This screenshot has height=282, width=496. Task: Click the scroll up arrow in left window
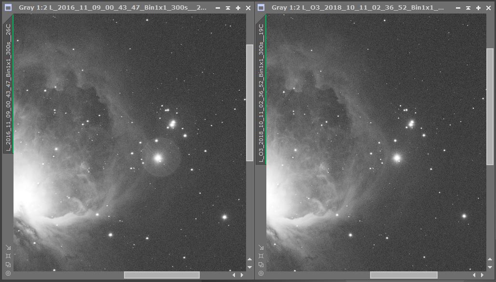[x=249, y=259]
